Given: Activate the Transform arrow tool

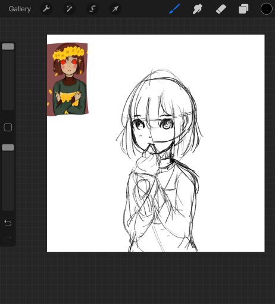Looking at the screenshot, I should pyautogui.click(x=115, y=9).
